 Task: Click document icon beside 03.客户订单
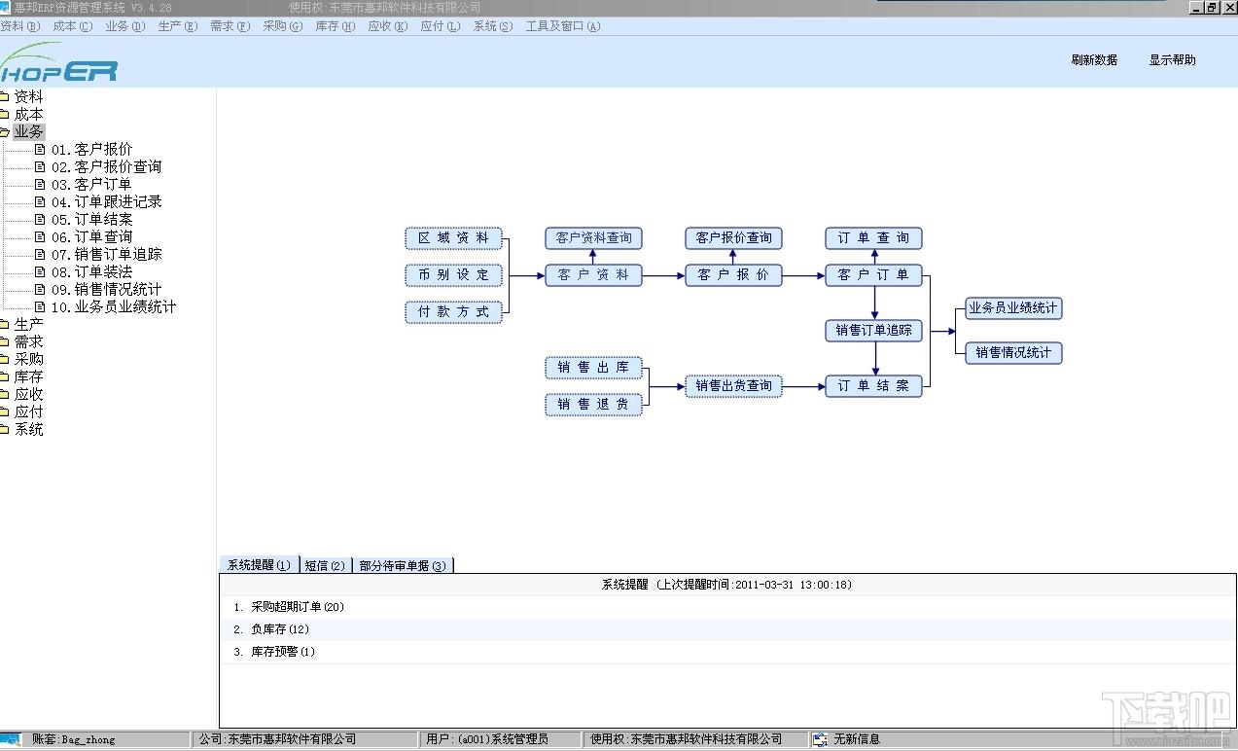[40, 185]
